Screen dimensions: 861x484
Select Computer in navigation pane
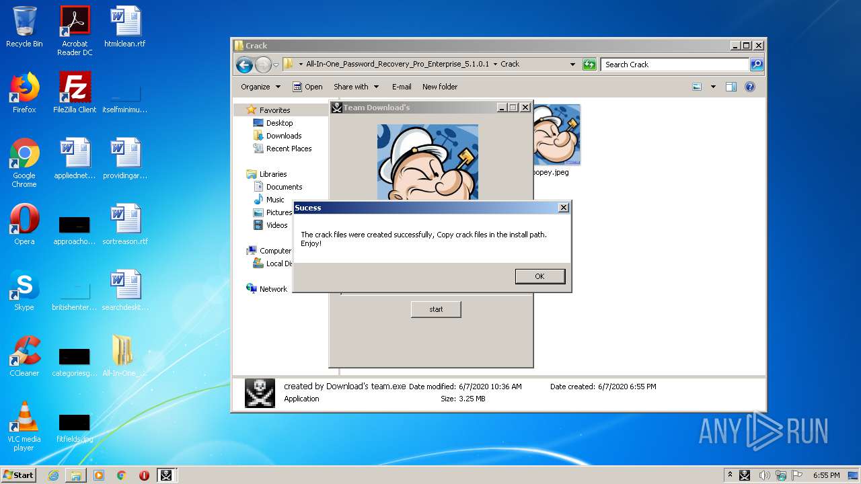(269, 251)
